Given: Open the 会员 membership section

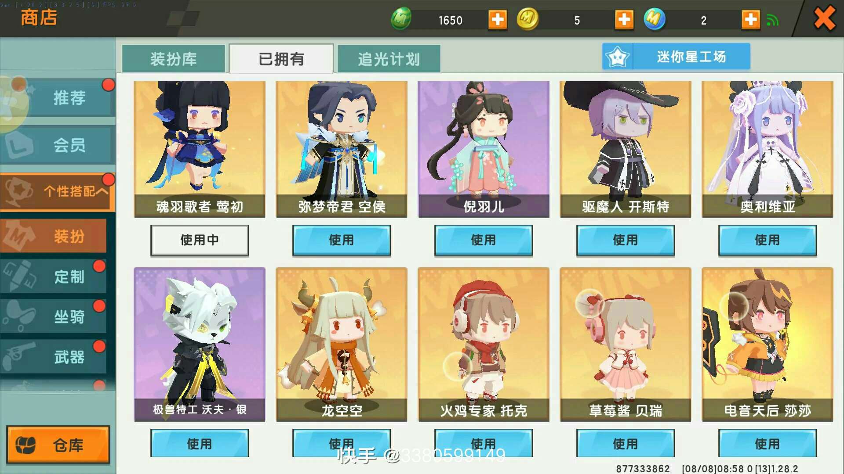Looking at the screenshot, I should click(58, 144).
